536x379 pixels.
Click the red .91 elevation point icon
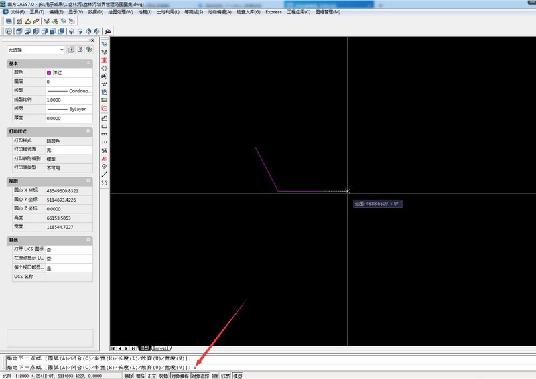click(x=105, y=159)
